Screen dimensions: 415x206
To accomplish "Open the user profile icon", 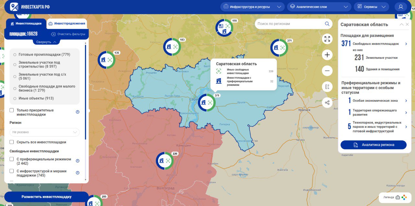I will coord(401,7).
